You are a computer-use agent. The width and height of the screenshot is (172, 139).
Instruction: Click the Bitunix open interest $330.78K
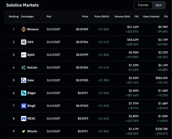click(162, 129)
